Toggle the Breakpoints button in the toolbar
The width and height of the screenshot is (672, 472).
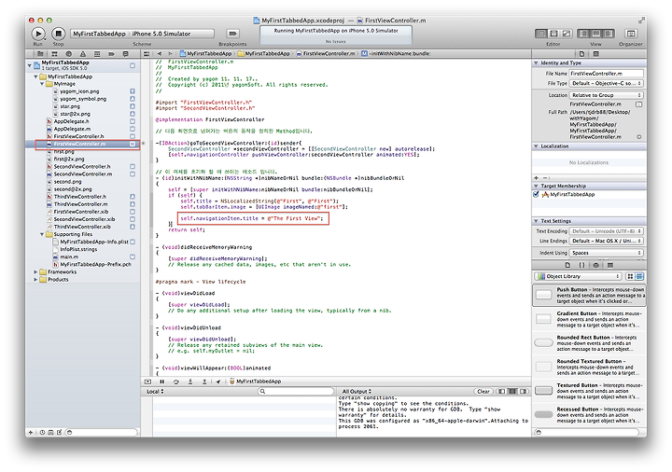tap(232, 34)
